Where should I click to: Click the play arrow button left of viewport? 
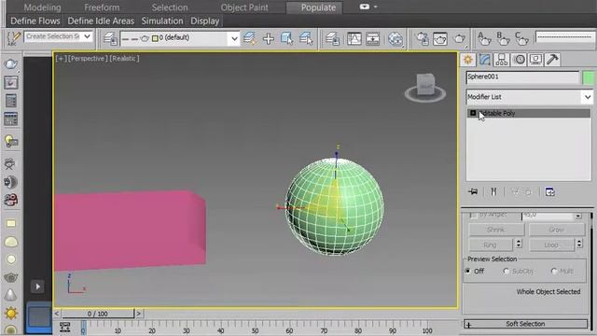tap(37, 287)
